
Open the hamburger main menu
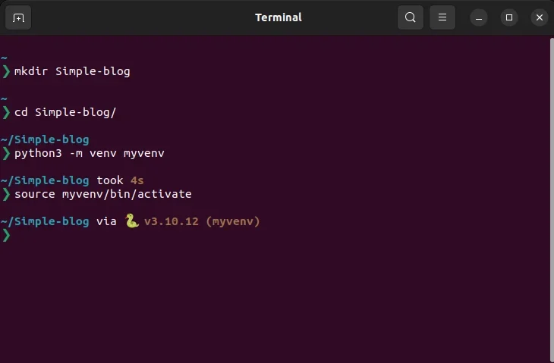(442, 17)
